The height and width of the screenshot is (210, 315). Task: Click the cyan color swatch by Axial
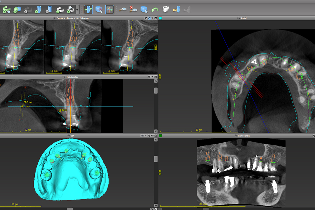[160, 18]
